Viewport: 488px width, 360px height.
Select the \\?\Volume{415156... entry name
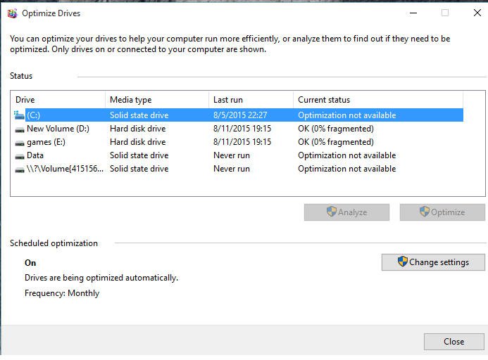pyautogui.click(x=65, y=169)
